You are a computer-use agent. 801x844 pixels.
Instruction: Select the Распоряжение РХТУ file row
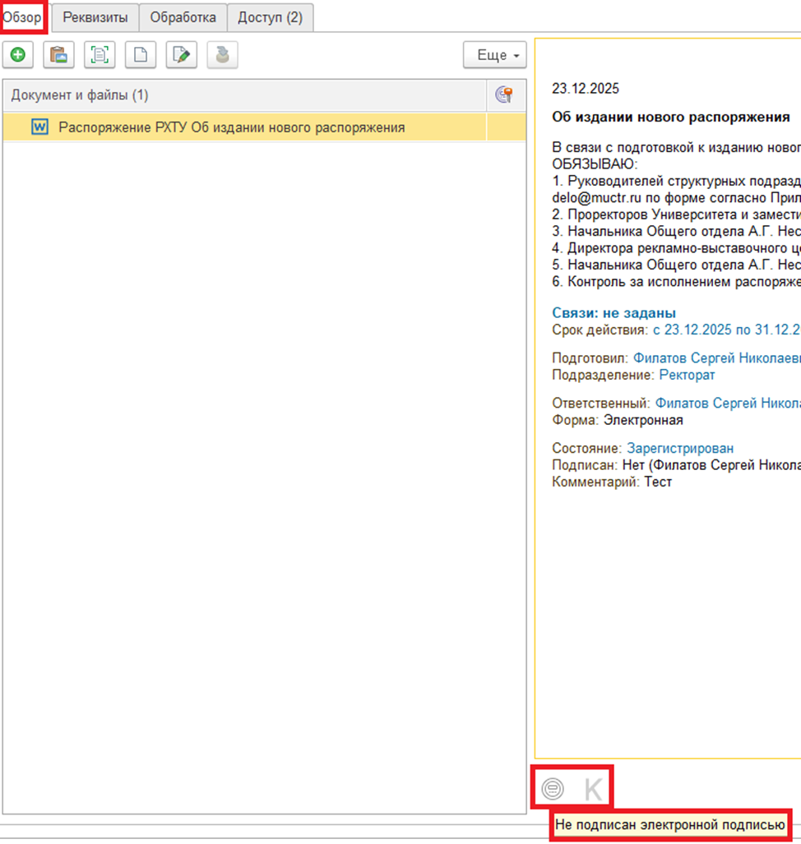[x=231, y=127]
